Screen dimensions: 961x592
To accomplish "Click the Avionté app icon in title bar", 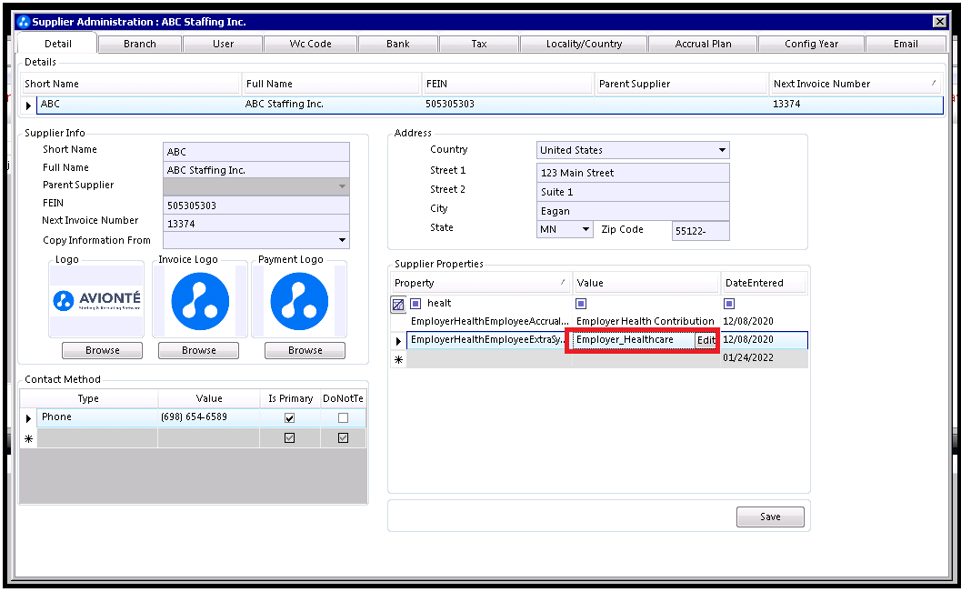I will coord(24,22).
